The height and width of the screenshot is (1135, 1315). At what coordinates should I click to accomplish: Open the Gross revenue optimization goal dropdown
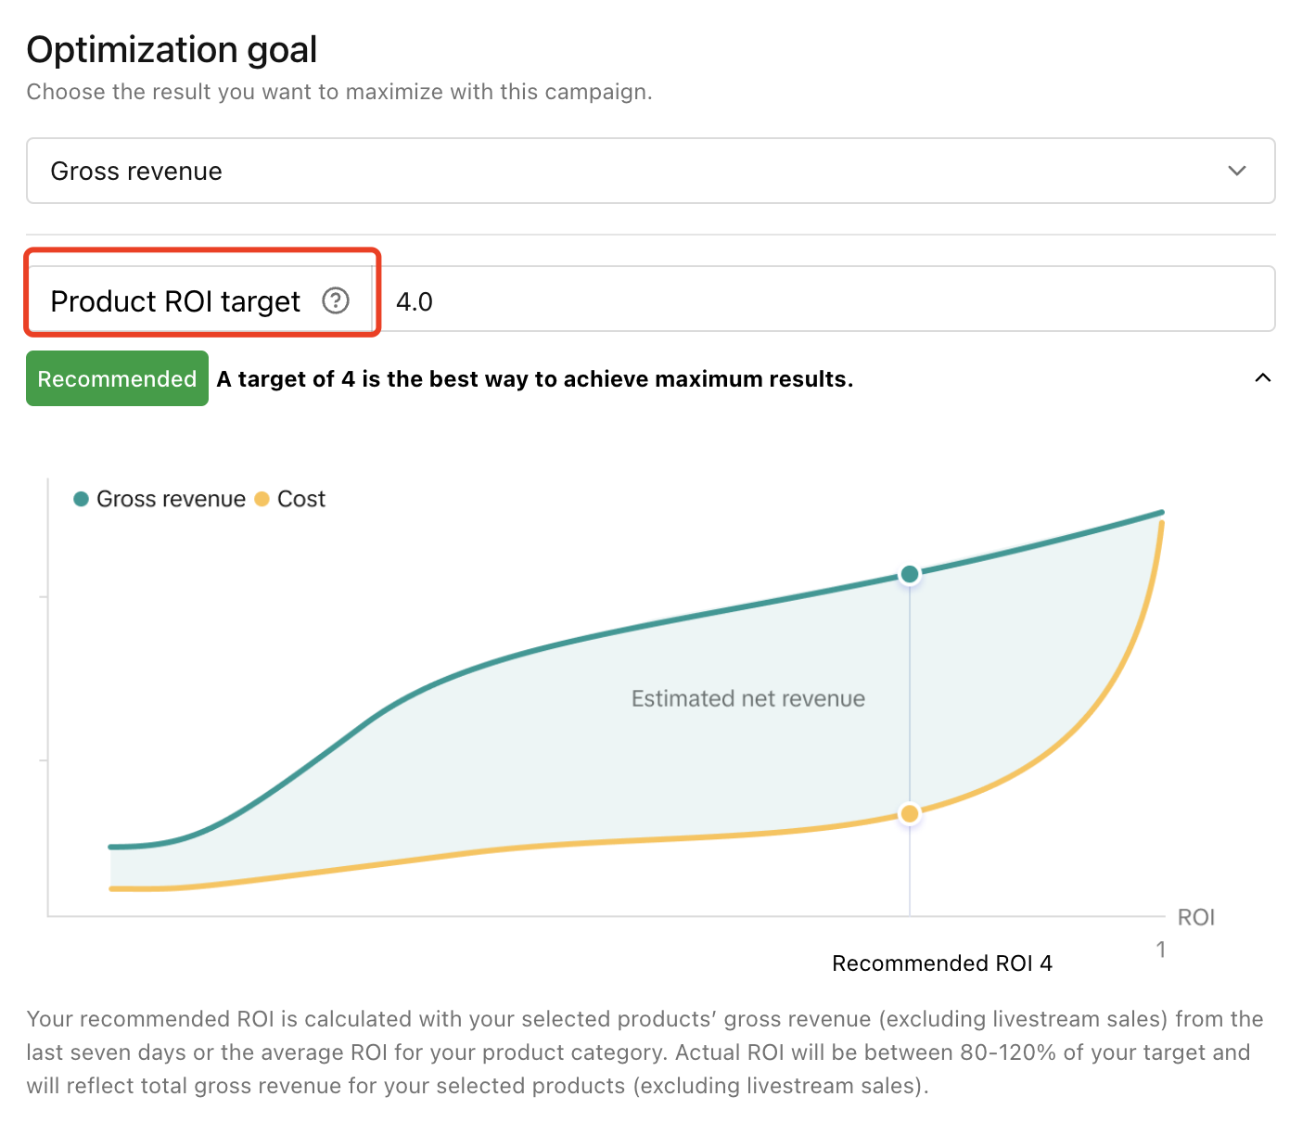pos(649,171)
